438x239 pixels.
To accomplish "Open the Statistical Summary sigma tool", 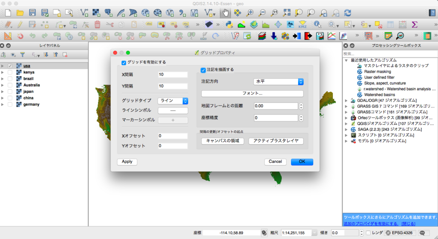I will [x=414, y=24].
